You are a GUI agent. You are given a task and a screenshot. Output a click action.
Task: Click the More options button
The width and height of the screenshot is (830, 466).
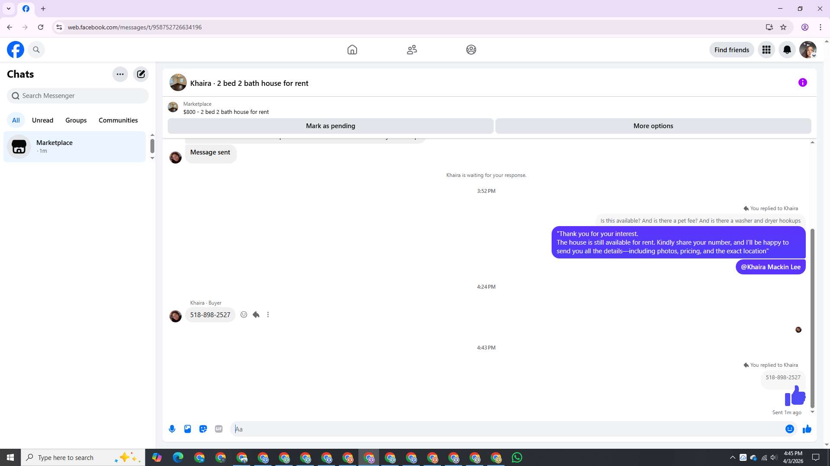pyautogui.click(x=653, y=126)
